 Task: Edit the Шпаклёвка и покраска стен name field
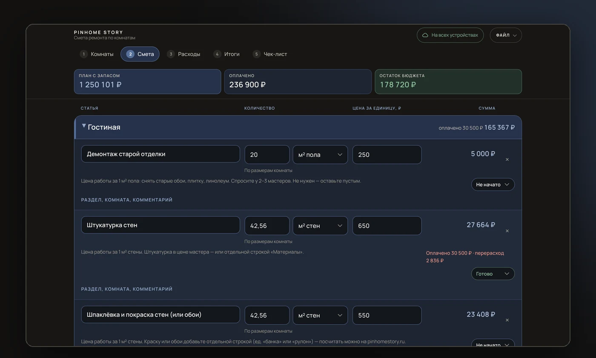(160, 315)
